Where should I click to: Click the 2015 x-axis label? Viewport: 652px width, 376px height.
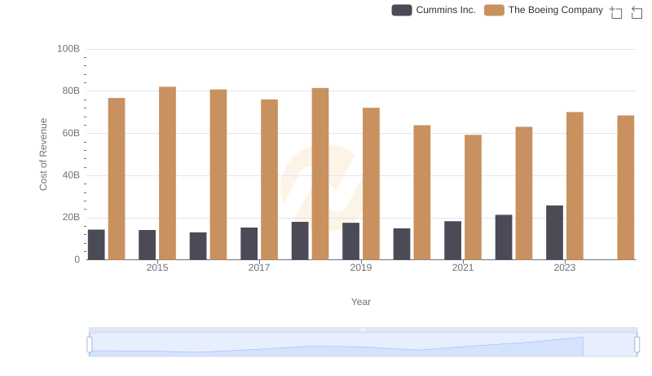157,268
